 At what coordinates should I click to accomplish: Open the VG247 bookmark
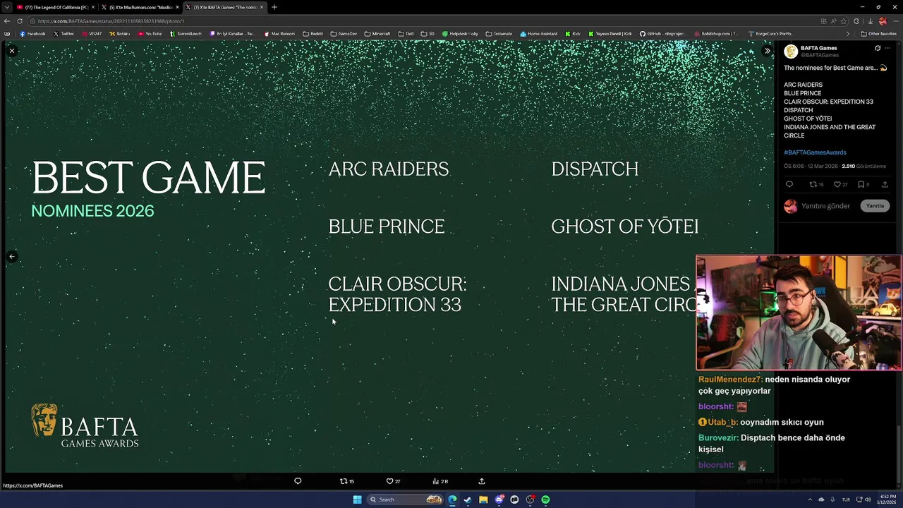[92, 34]
